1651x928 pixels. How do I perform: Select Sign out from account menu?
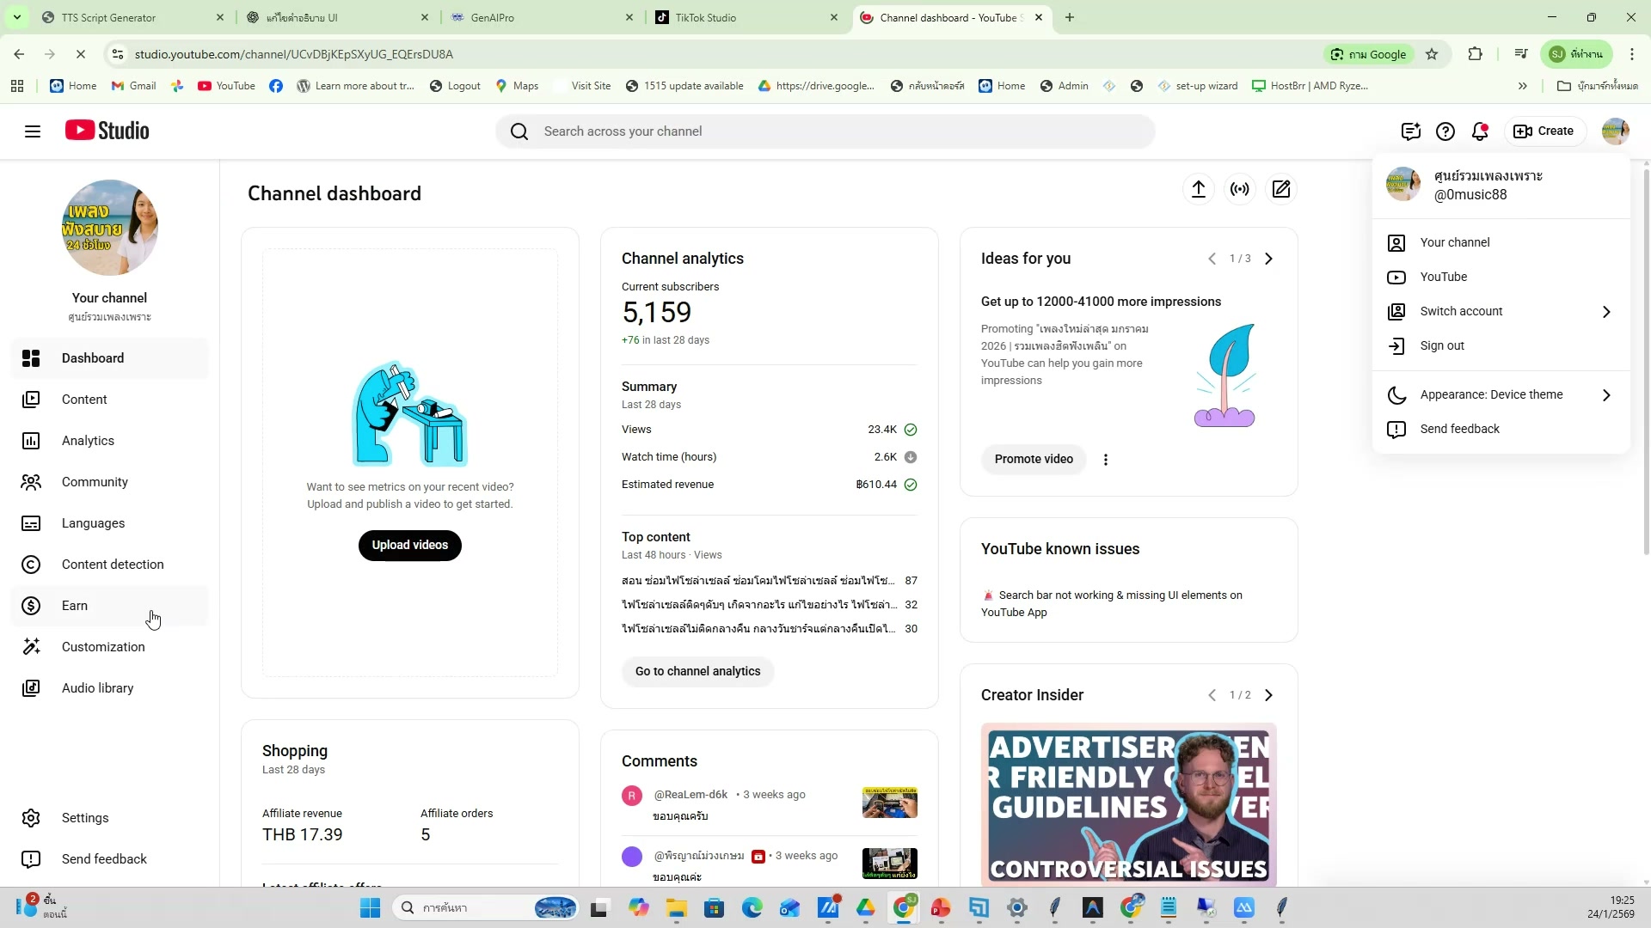[1442, 345]
